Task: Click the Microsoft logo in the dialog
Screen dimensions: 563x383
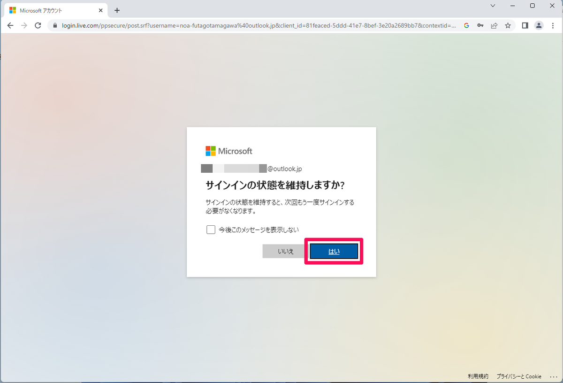Action: click(229, 151)
